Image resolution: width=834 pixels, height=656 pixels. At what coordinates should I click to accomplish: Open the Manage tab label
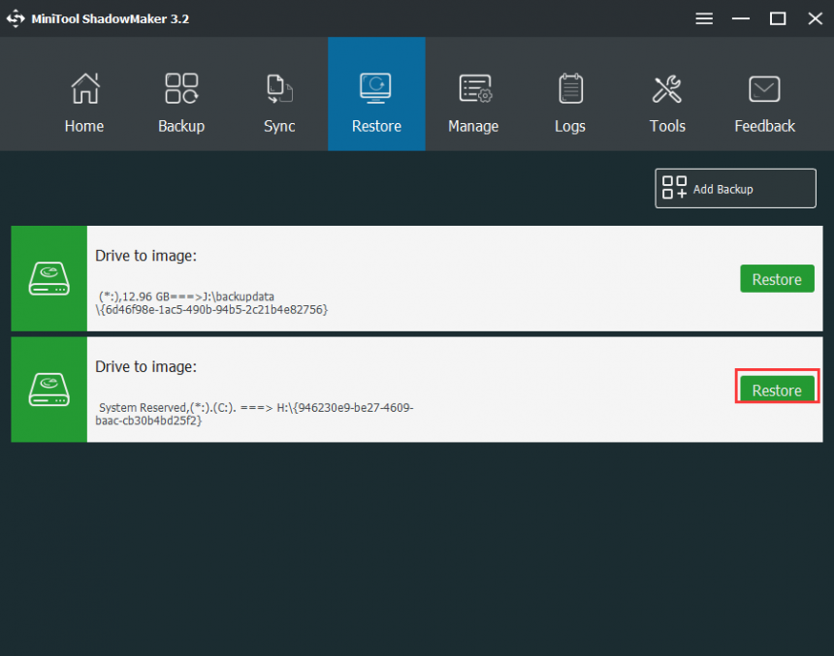[473, 127]
